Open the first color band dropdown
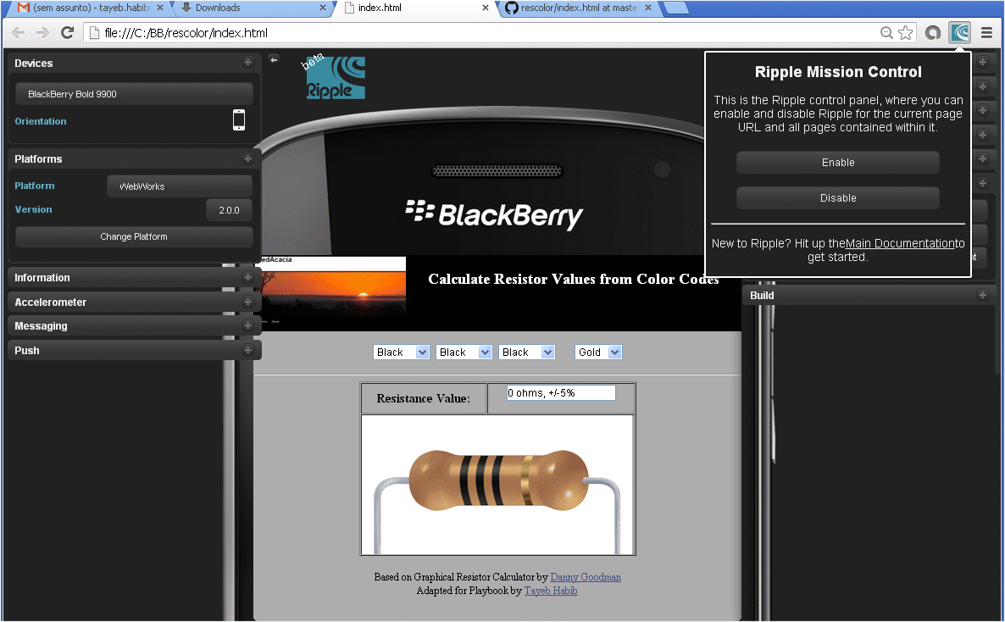The height and width of the screenshot is (622, 1005). coord(401,353)
